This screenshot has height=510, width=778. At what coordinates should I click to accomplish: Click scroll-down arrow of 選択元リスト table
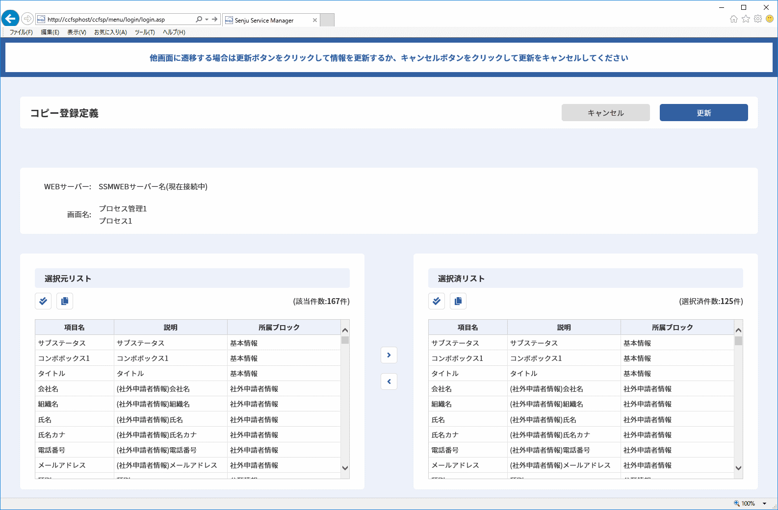tap(345, 468)
